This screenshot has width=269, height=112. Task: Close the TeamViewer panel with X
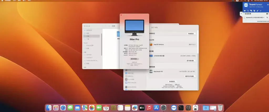(268, 5)
